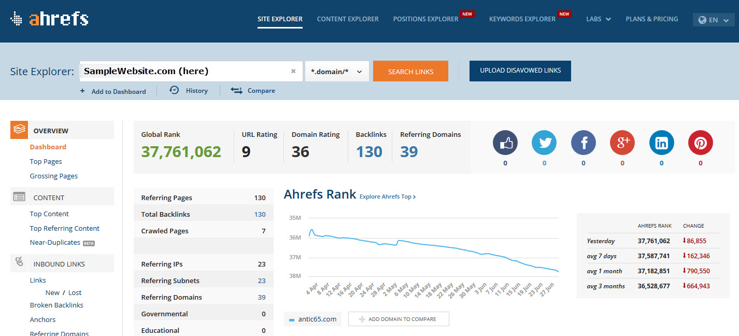Click the Total Backlinks count in table

tap(260, 214)
